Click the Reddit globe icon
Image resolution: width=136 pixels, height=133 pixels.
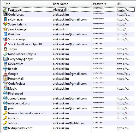[x=5, y=69]
